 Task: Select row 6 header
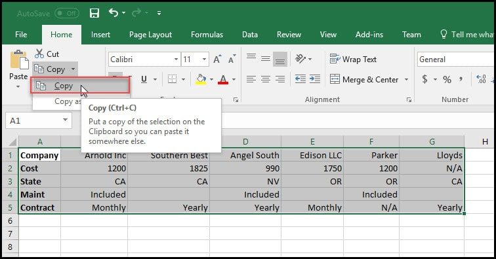click(x=10, y=220)
